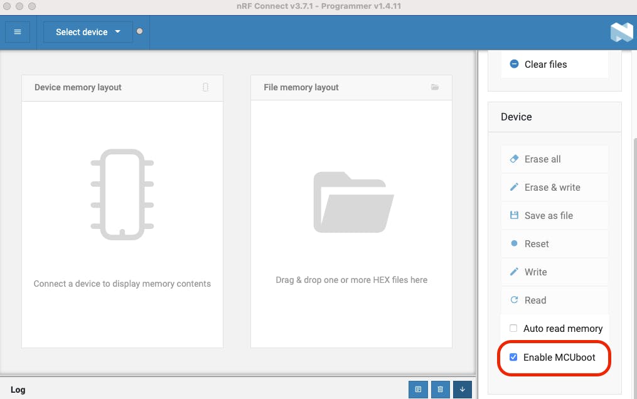Image resolution: width=637 pixels, height=399 pixels.
Task: Click Erase all
Action: coord(555,159)
